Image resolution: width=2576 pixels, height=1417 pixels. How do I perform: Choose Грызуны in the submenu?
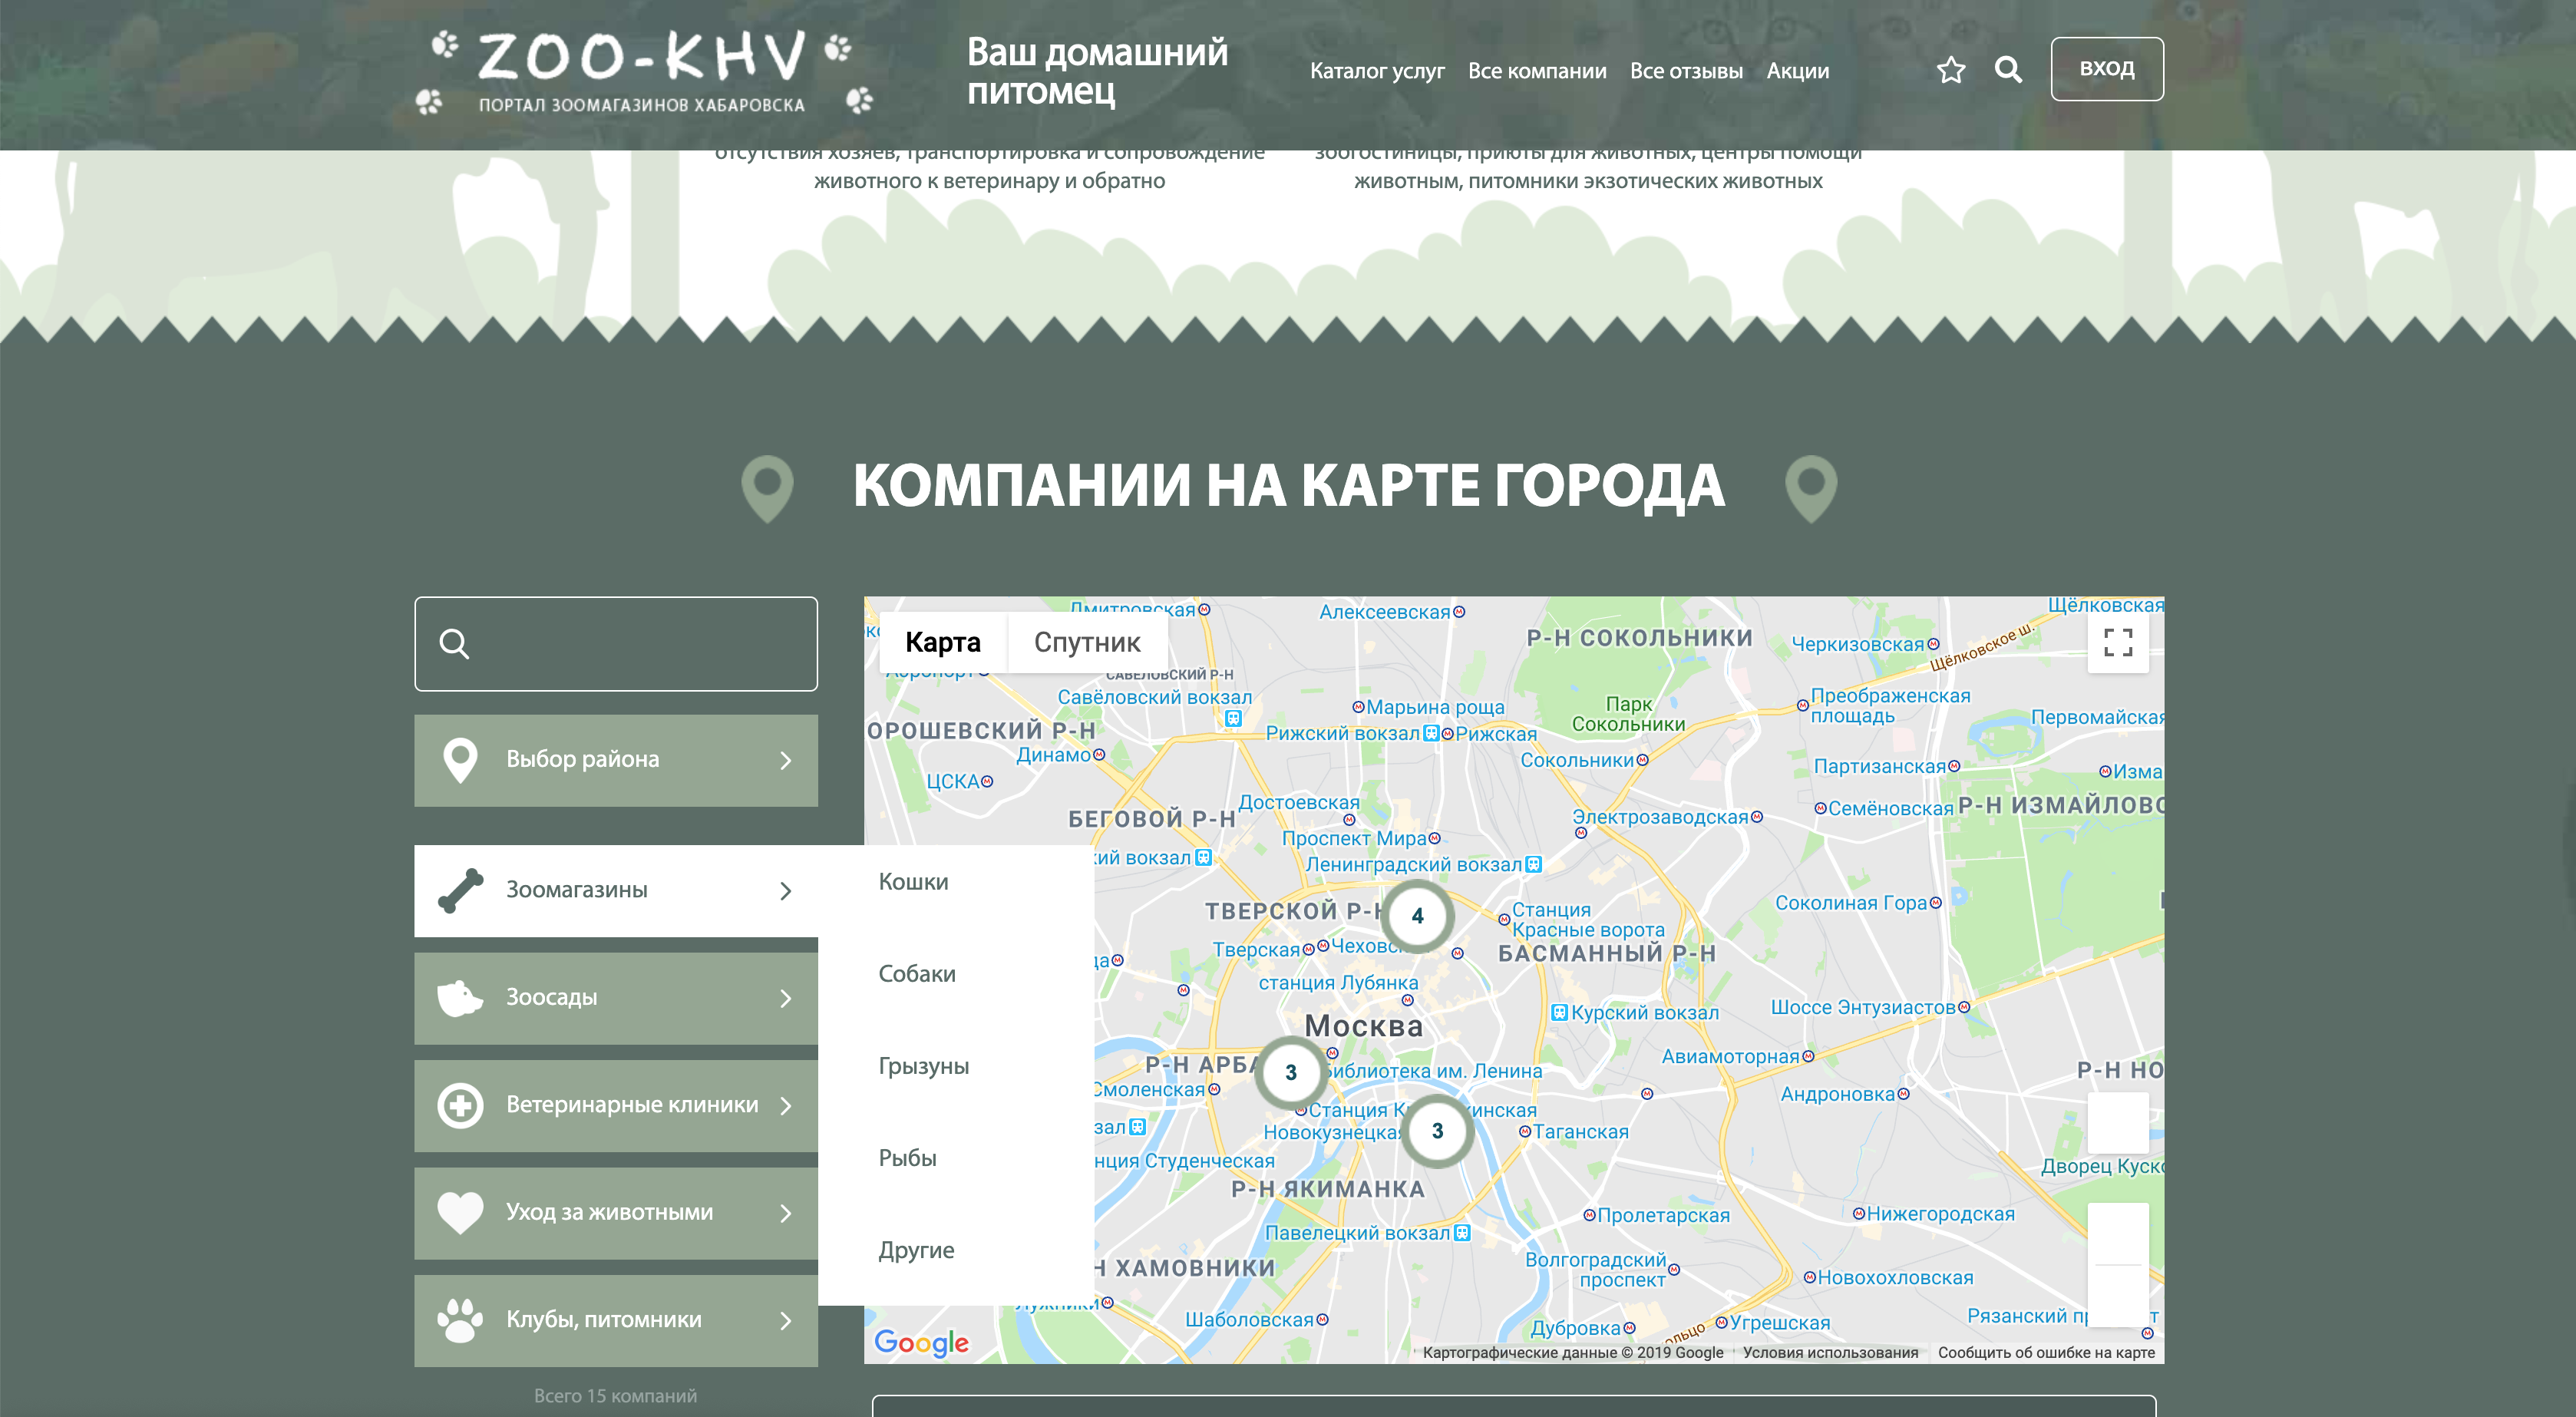[x=924, y=1066]
